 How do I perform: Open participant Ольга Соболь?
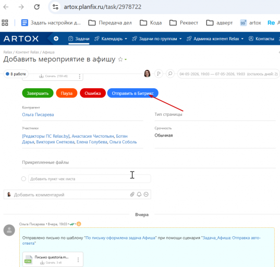coord(123,142)
